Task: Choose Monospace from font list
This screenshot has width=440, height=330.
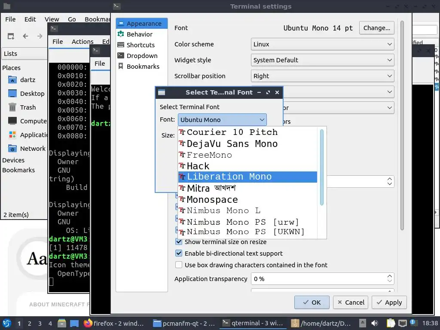Action: tap(247, 199)
